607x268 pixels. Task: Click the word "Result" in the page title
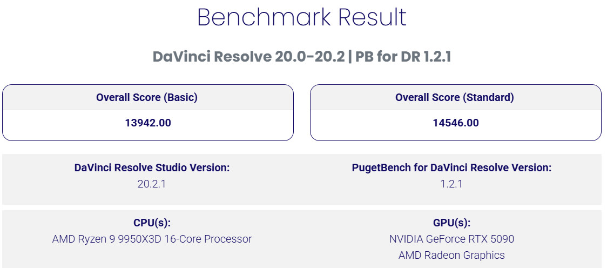(x=373, y=17)
